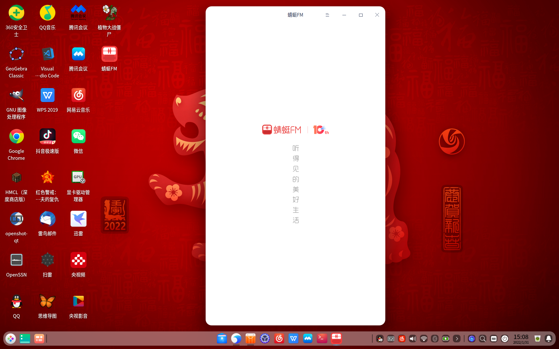The height and width of the screenshot is (349, 559).
Task: Click the NetEase Music tray icon
Action: (402, 339)
